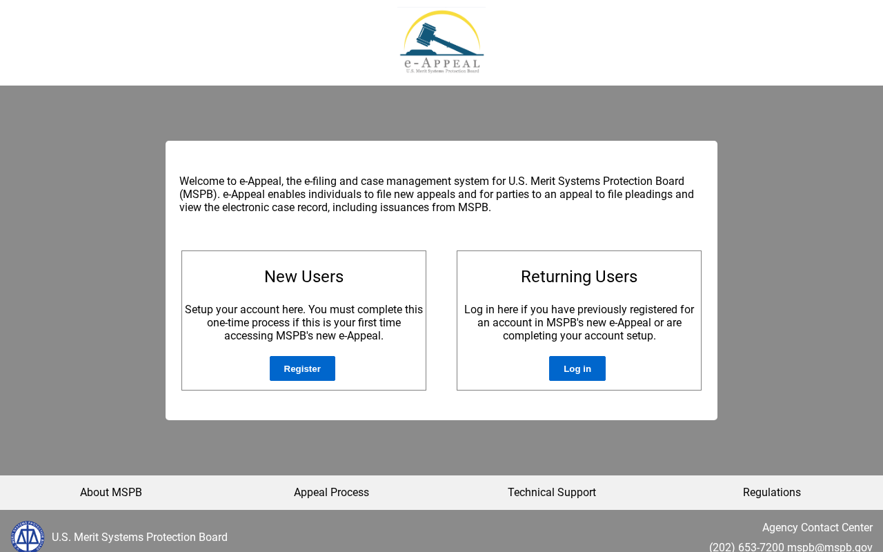Click the Register button for new users

[x=302, y=368]
